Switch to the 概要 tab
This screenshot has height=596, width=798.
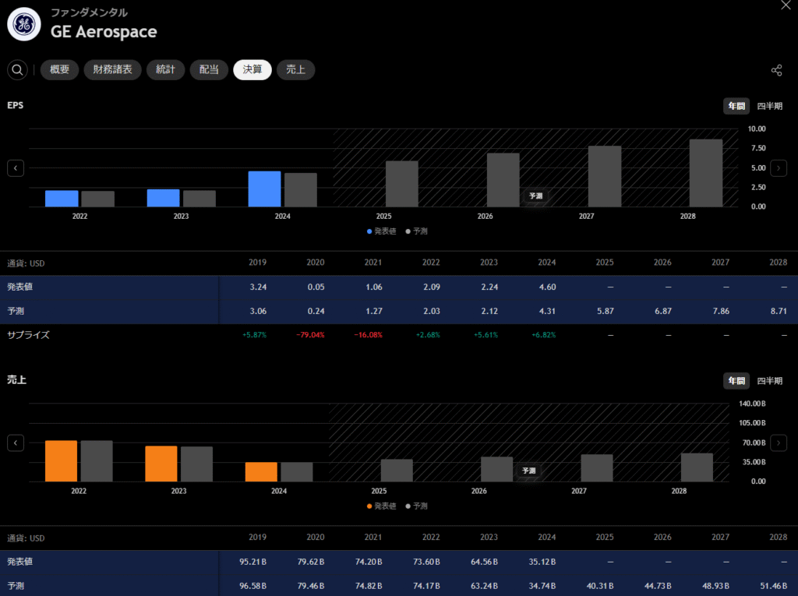point(59,70)
